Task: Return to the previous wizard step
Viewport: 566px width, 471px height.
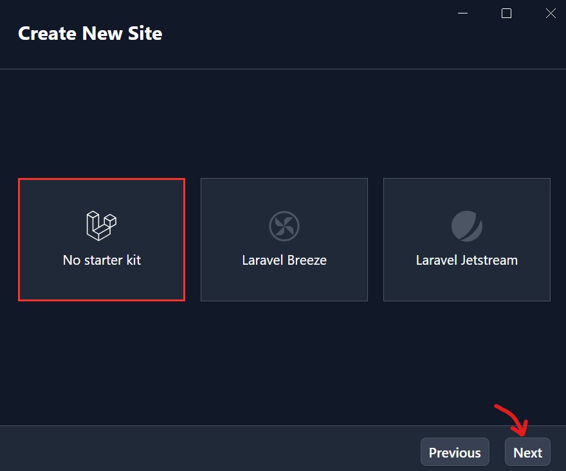Action: click(x=455, y=452)
